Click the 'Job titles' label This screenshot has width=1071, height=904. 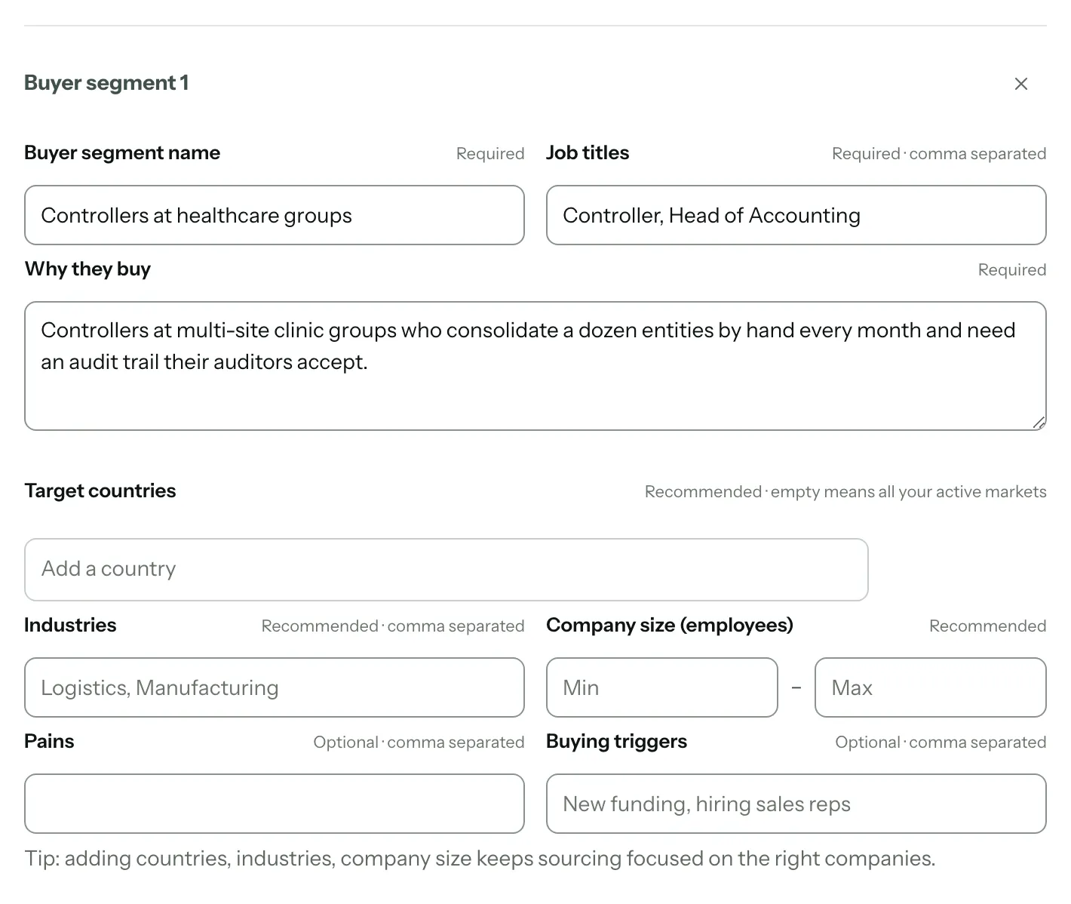click(588, 152)
